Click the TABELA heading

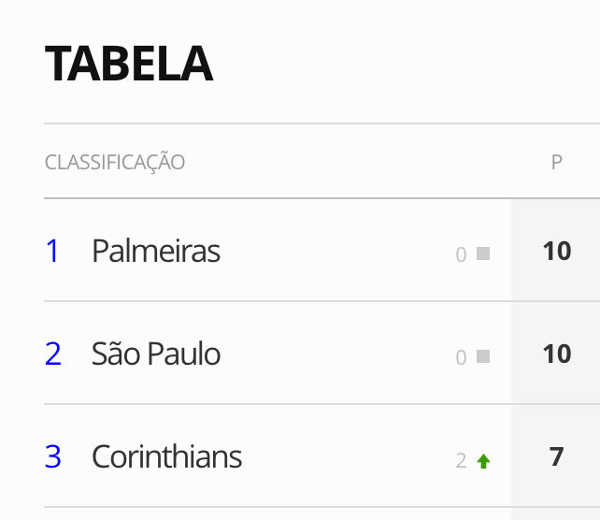(129, 64)
